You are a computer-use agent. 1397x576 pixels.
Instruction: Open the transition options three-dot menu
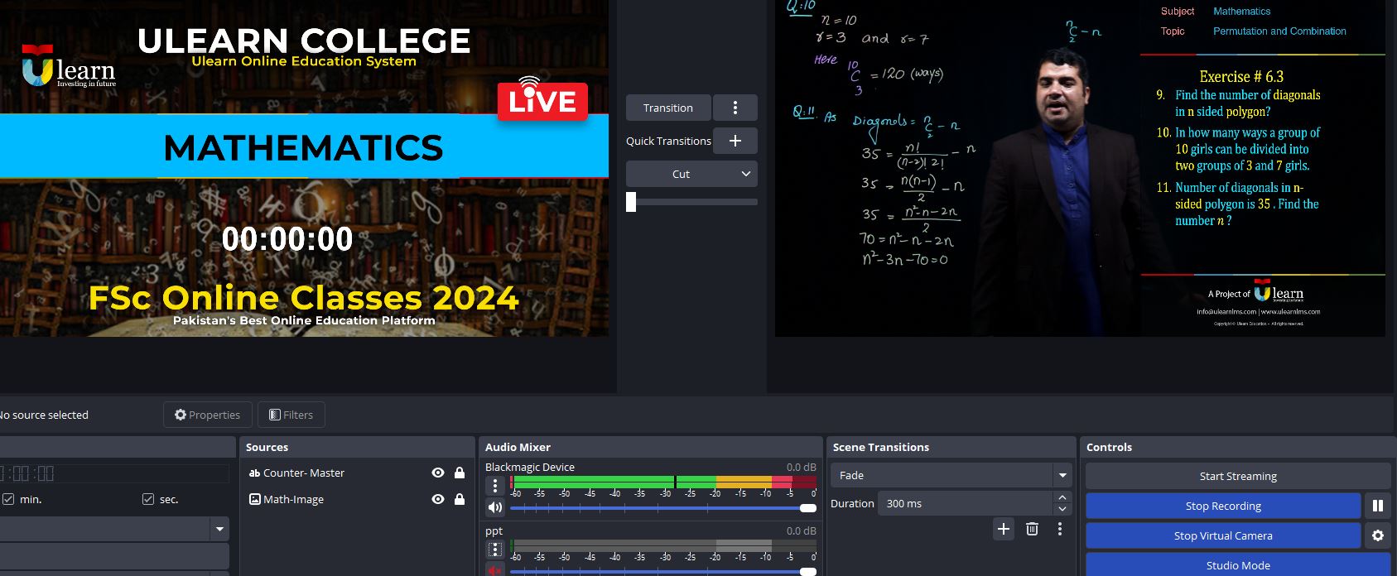click(735, 108)
